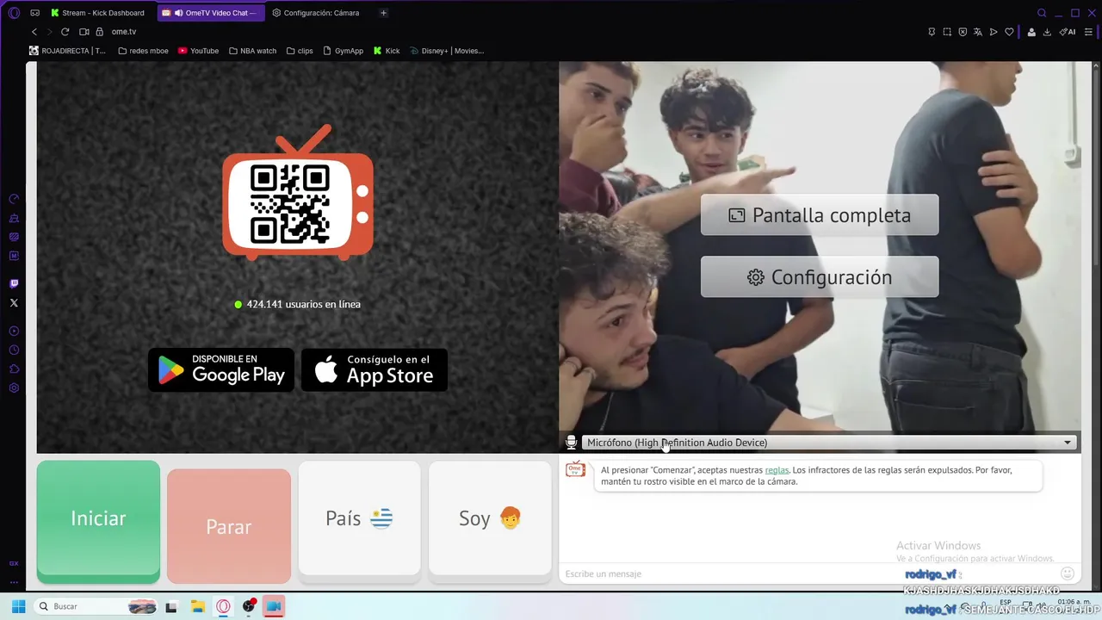Screen dimensions: 1102x620
Task: Go back with the browser back arrow
Action: pos(34,32)
